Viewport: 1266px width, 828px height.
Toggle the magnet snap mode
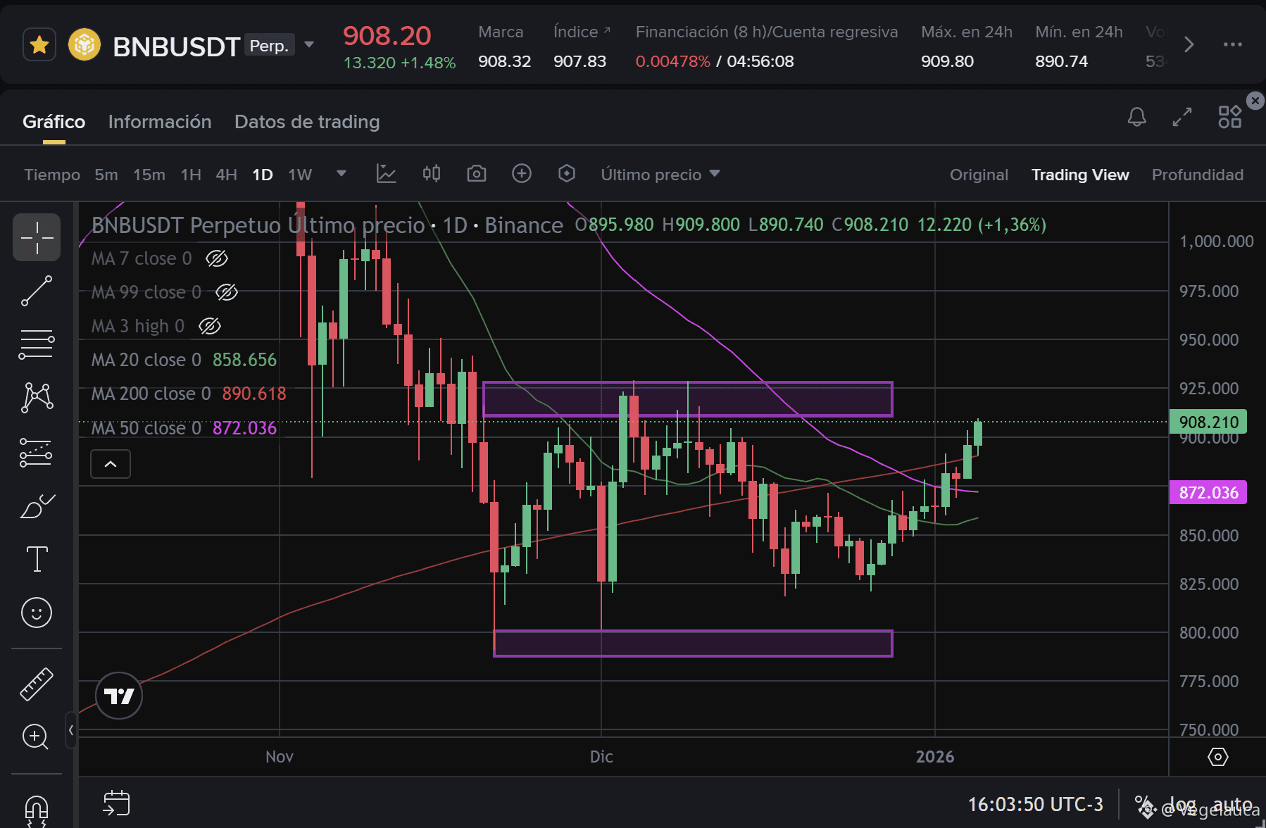[37, 811]
